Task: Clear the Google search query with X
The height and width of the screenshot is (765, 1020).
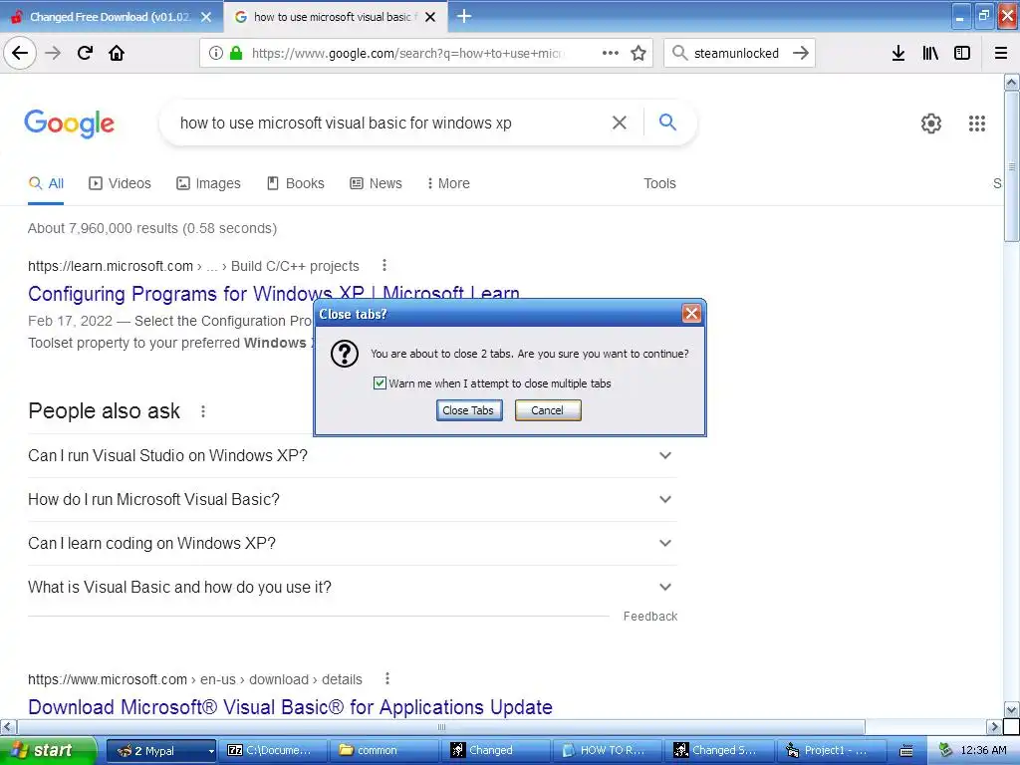Action: pyautogui.click(x=620, y=123)
